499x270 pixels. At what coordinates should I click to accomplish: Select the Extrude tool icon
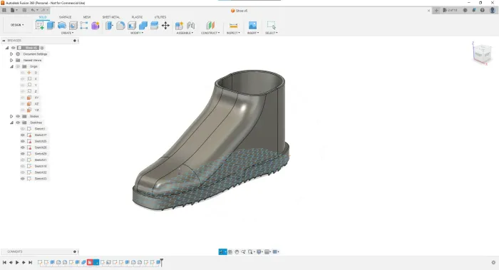51,26
